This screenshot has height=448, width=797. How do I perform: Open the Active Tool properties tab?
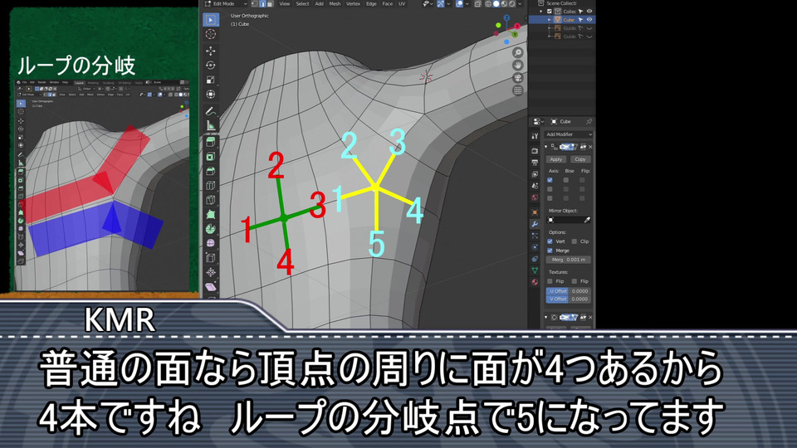pyautogui.click(x=535, y=135)
